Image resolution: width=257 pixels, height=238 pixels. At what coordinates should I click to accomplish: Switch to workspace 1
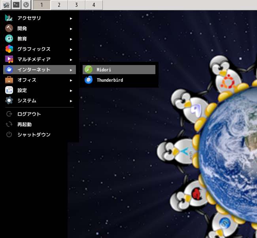tap(42, 5)
